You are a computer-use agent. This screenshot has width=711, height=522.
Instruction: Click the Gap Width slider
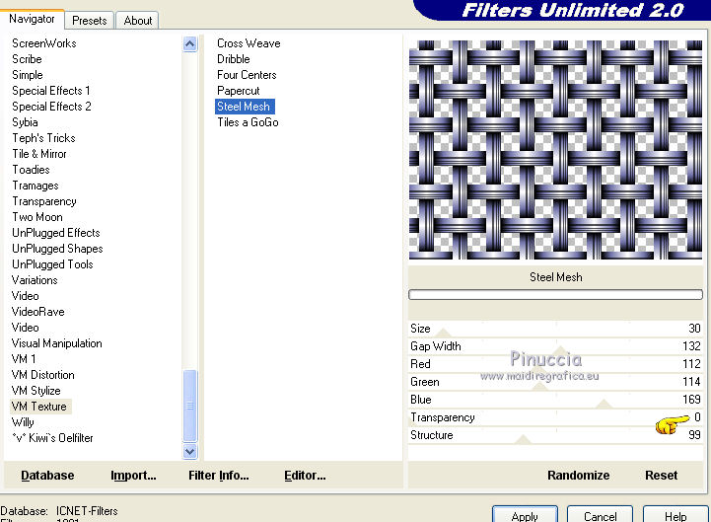(555, 346)
